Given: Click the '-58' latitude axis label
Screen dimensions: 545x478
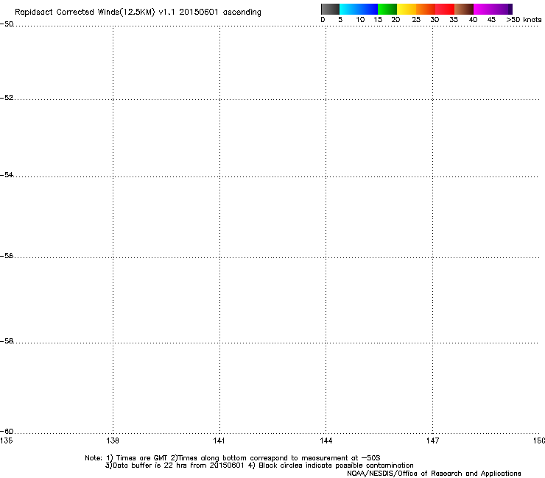Looking at the screenshot, I should click(x=7, y=341).
